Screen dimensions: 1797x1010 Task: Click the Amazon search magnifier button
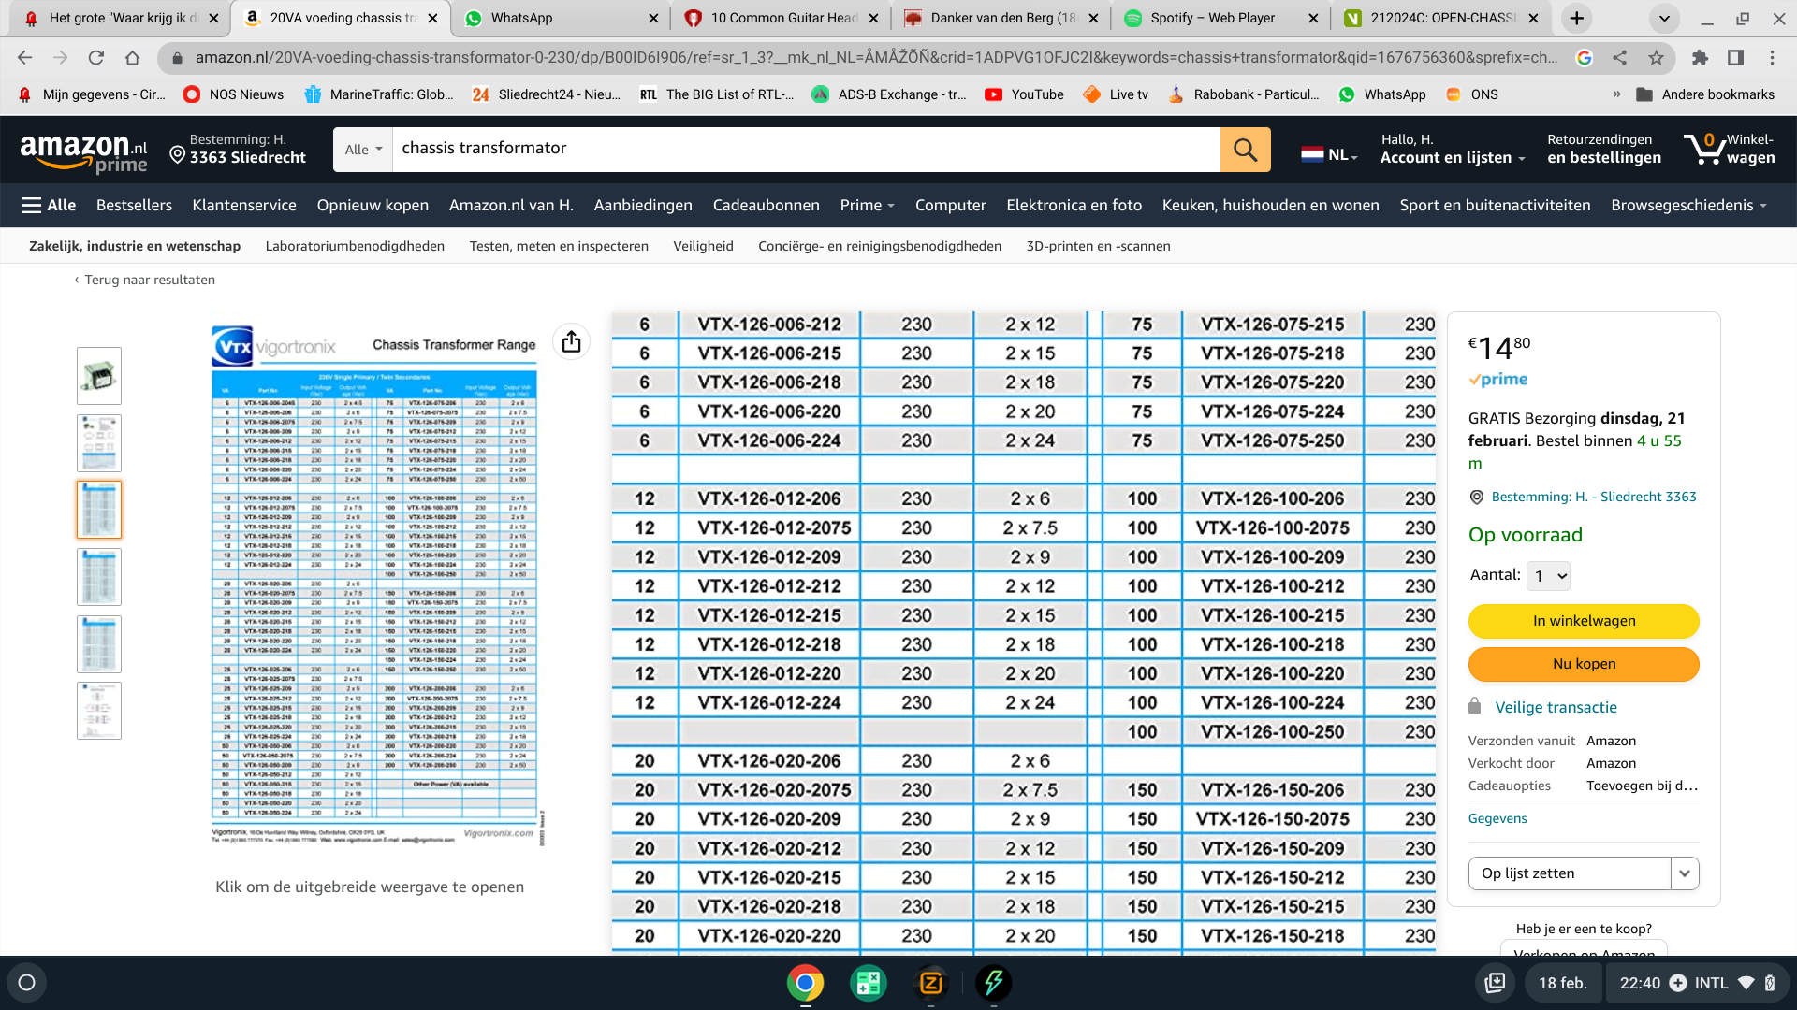coord(1245,150)
